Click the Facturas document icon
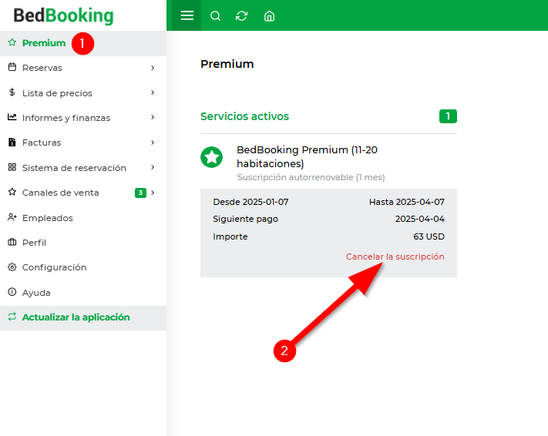Viewport: 548px width, 436px height. [12, 143]
